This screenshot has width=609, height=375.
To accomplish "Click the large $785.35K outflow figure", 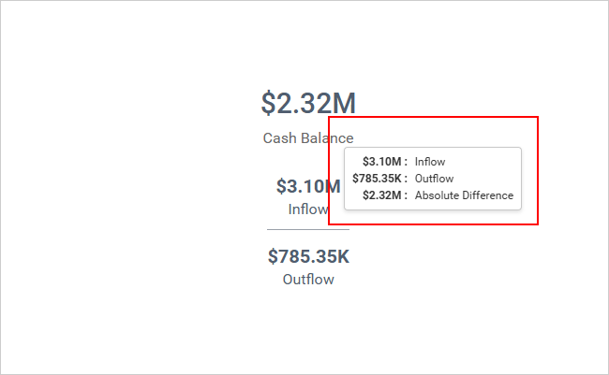I will [x=308, y=256].
